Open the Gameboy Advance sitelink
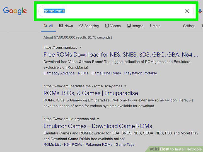 pyautogui.click(x=59, y=73)
